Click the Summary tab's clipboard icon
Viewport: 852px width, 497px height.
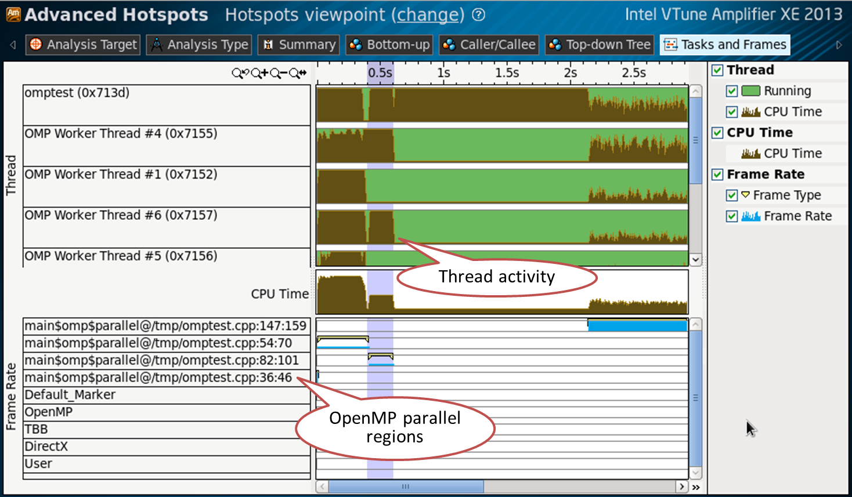tap(268, 45)
